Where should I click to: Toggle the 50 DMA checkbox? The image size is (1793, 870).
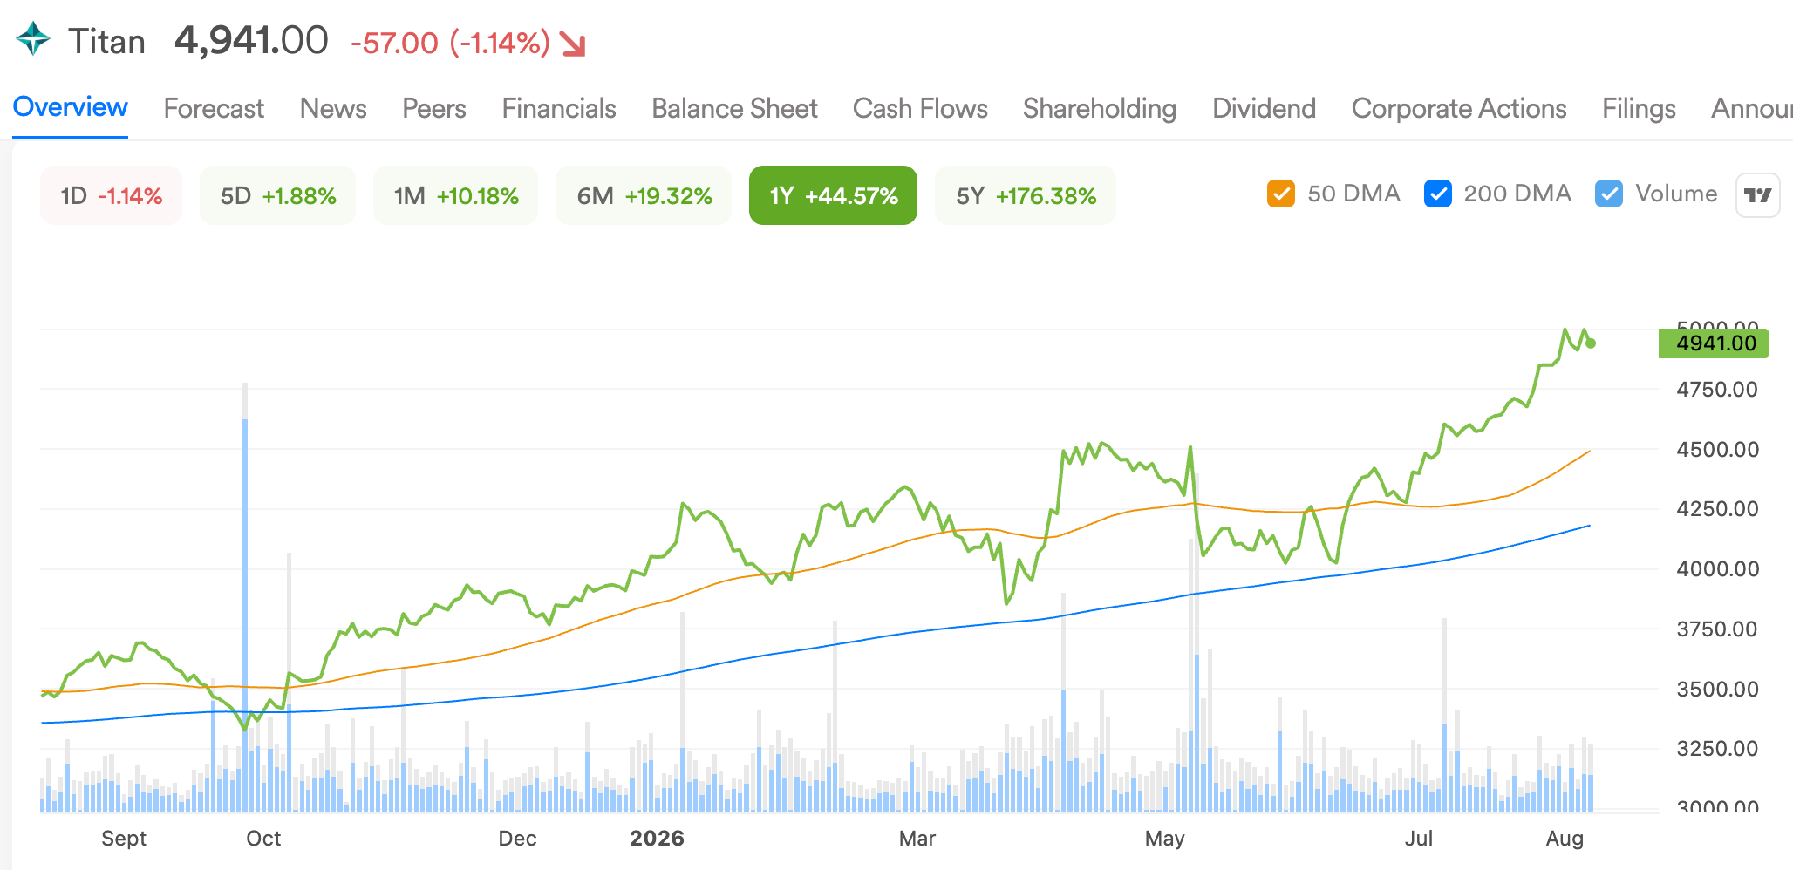1280,194
